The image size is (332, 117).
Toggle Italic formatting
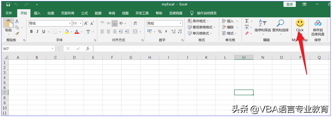click(x=38, y=31)
